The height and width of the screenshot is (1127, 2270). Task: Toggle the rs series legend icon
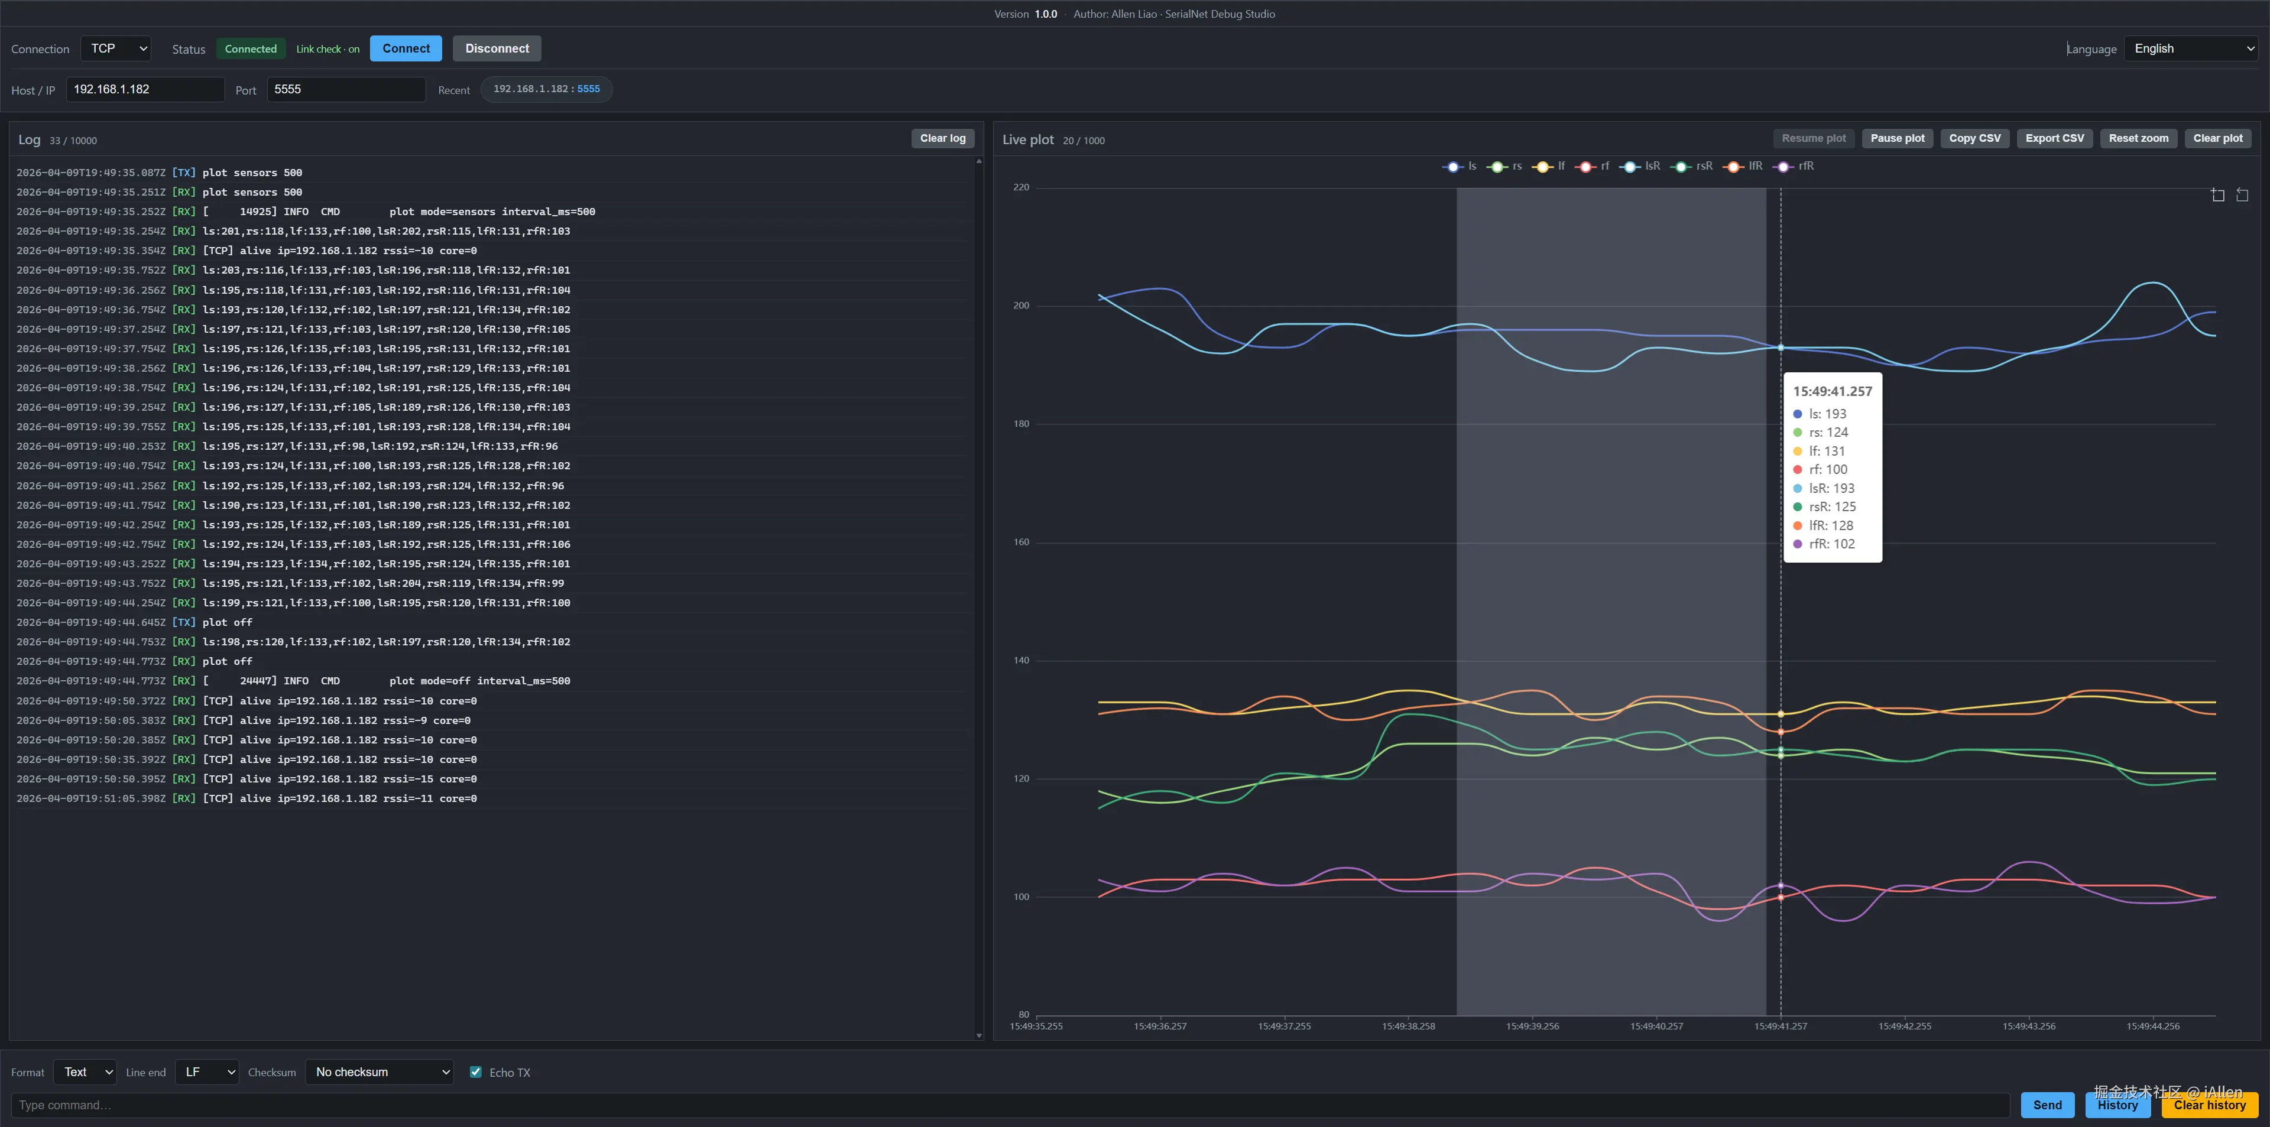tap(1497, 167)
